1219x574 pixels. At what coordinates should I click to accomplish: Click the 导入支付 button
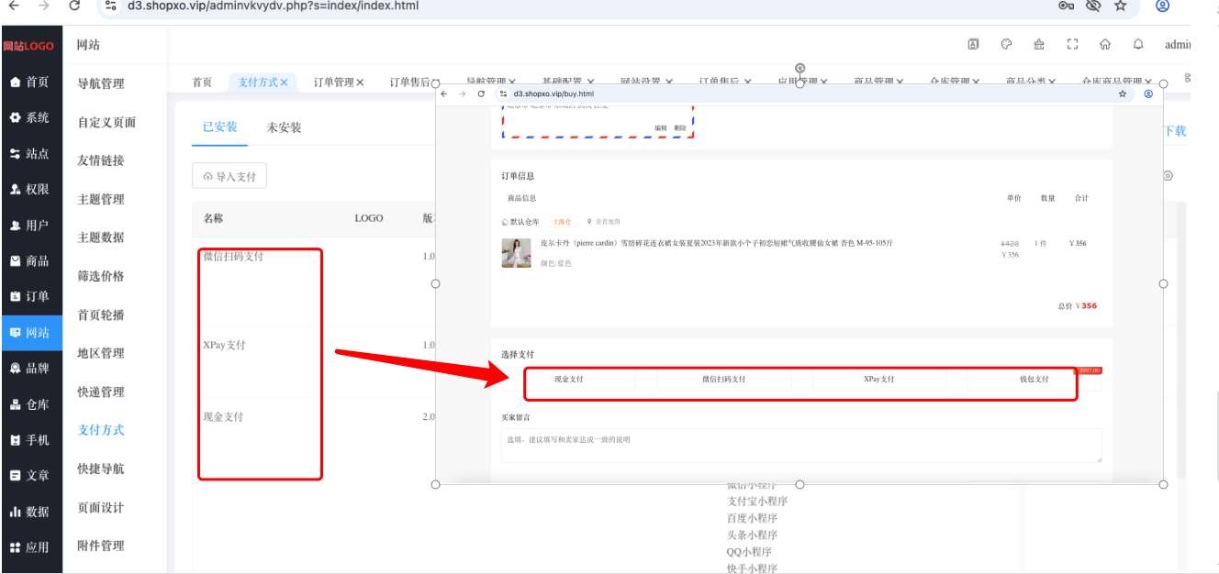click(229, 176)
